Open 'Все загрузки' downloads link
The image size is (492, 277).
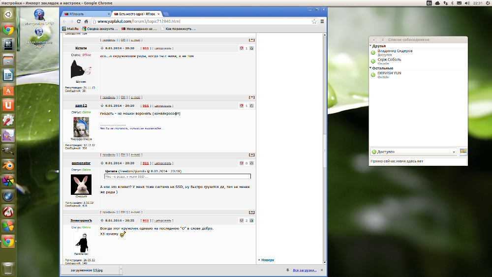tap(305, 270)
